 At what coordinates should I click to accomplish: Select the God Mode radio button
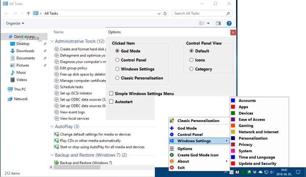(117, 51)
